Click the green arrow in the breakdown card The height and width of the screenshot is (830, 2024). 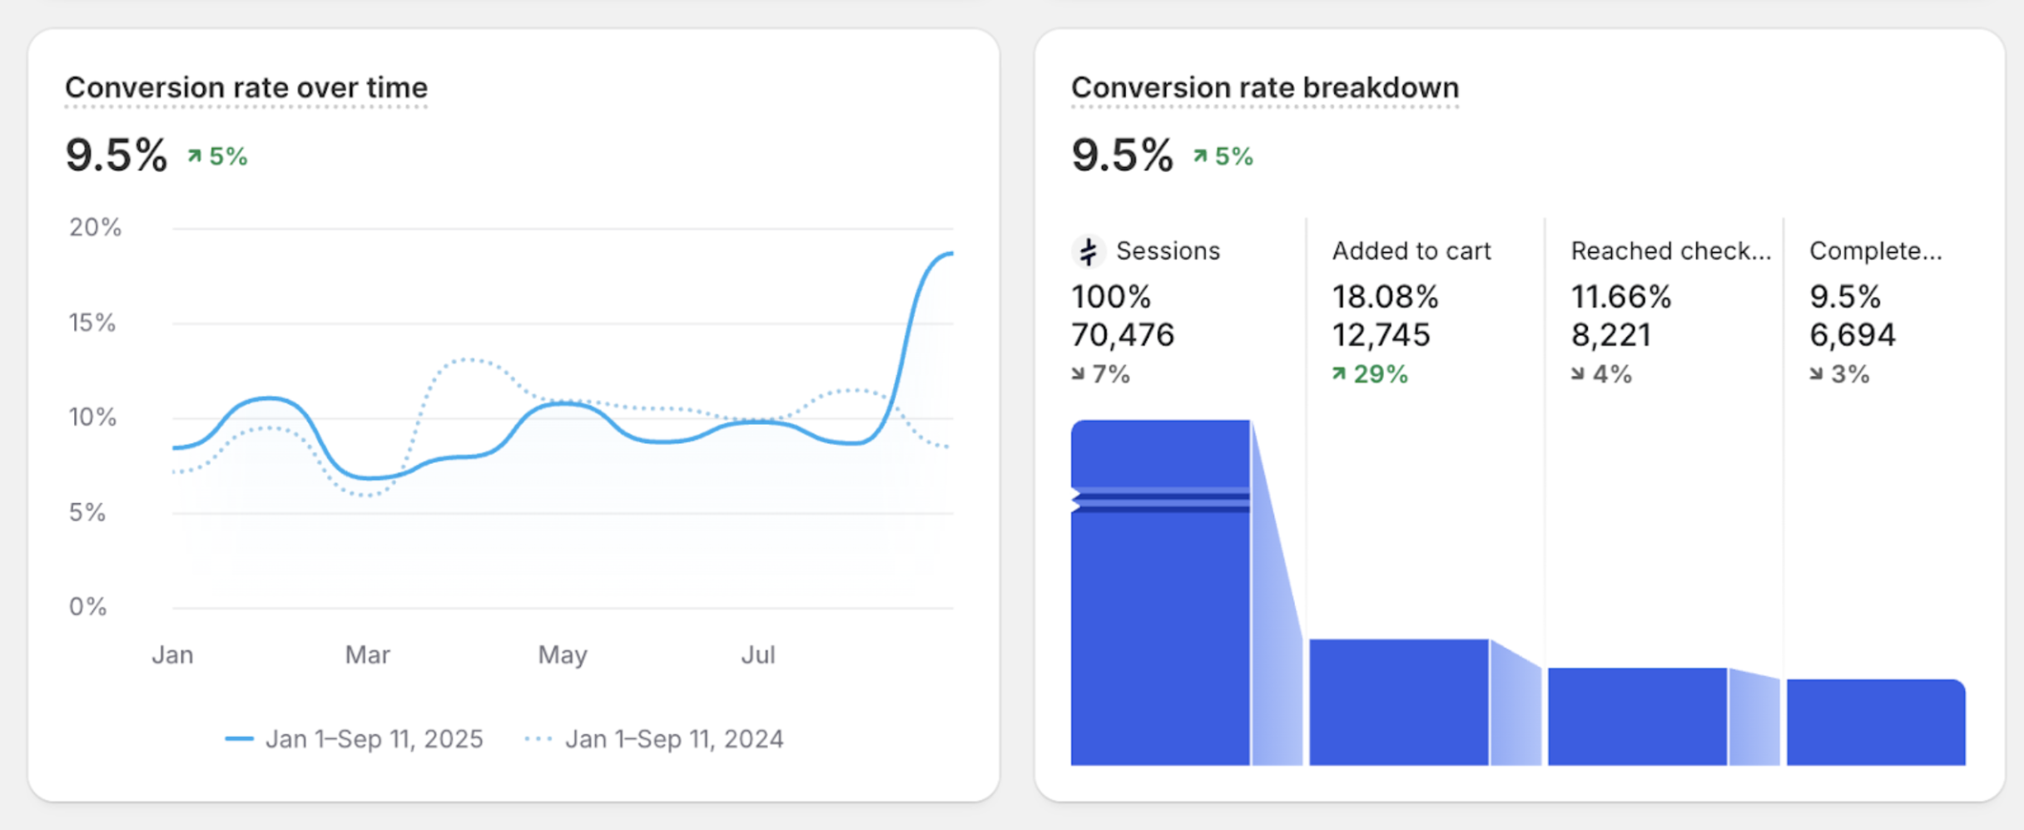tap(1200, 156)
